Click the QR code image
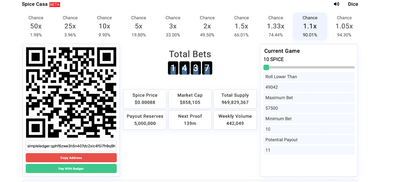 pos(71,93)
